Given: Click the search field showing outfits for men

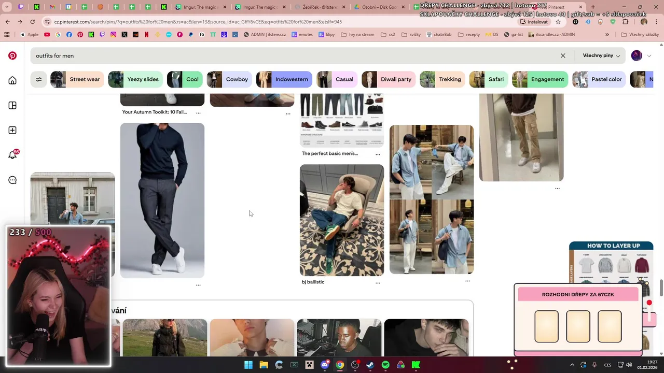Looking at the screenshot, I should [296, 55].
